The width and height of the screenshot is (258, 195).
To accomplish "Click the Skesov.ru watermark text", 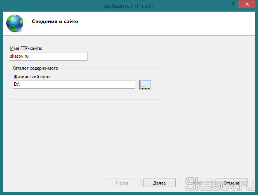I will pos(218,183).
